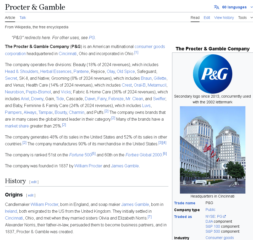Image resolution: width=253 pixels, height=240 pixels.
Task: Open the Always link
Action: tap(30, 112)
